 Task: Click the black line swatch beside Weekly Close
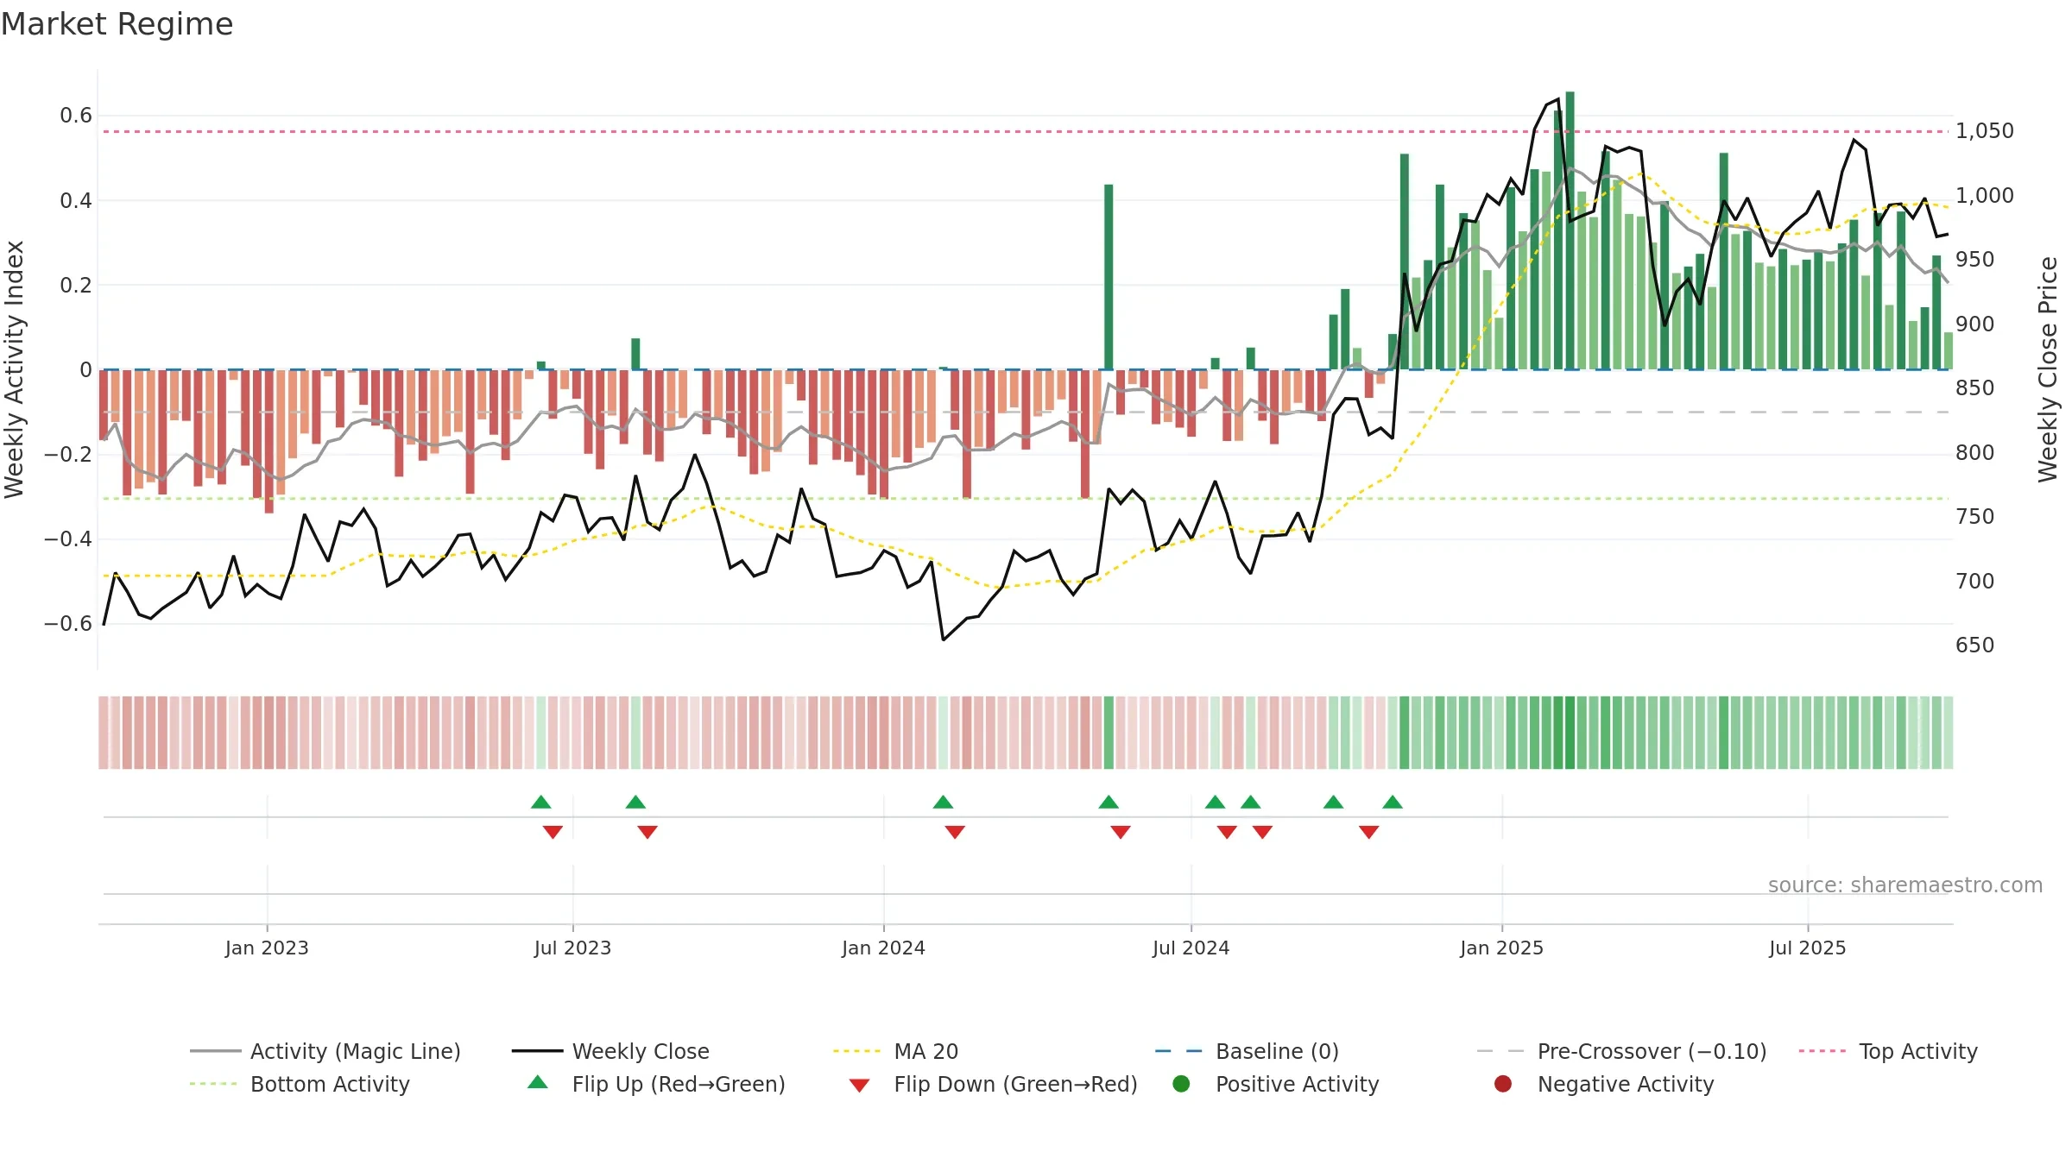(537, 1051)
